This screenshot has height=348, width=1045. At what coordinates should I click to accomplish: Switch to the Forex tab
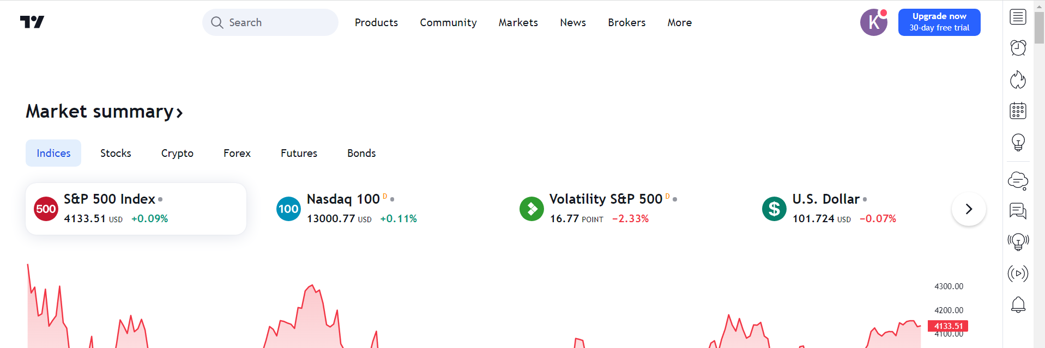(x=237, y=153)
